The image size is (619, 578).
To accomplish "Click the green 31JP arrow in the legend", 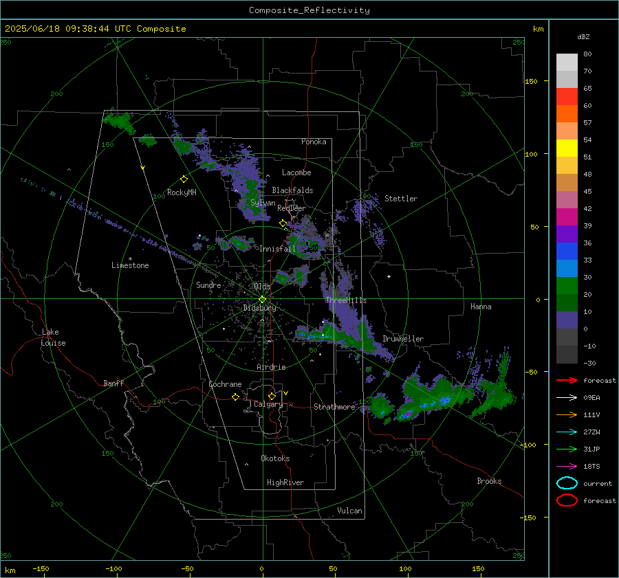I will click(567, 449).
